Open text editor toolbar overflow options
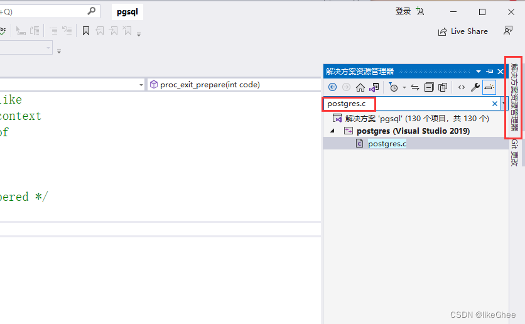 tap(139, 34)
